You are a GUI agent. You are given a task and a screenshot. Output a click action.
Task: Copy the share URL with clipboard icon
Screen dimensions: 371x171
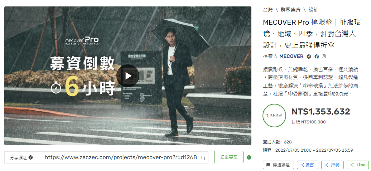pos(203,158)
